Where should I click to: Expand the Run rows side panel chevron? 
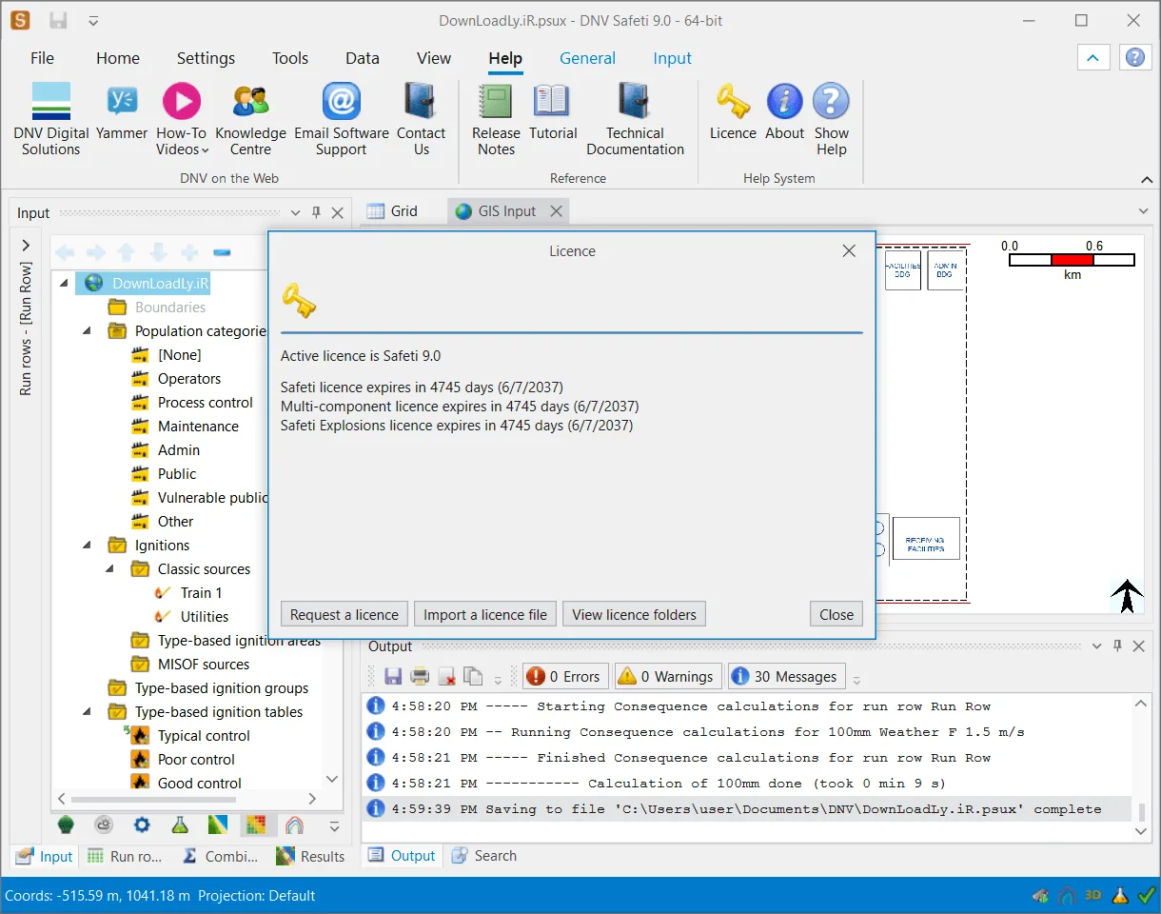(x=26, y=246)
